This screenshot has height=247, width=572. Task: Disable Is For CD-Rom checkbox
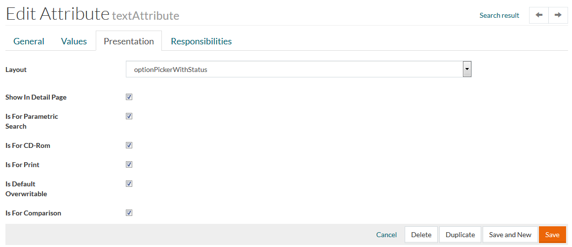129,145
